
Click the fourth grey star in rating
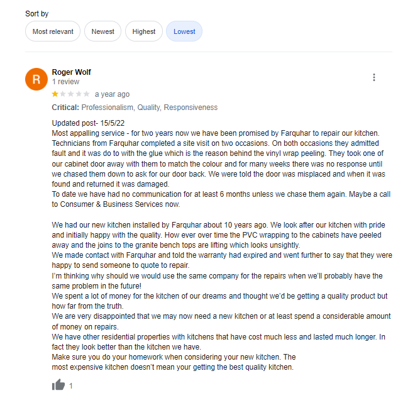coord(79,94)
